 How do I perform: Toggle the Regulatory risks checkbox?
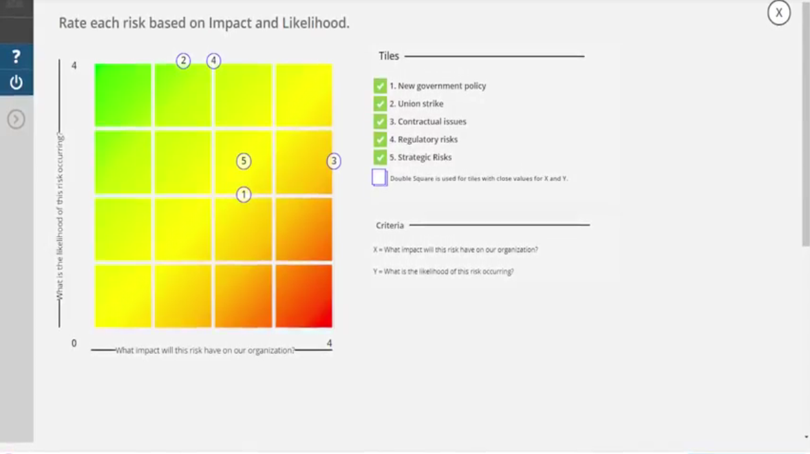coord(380,139)
